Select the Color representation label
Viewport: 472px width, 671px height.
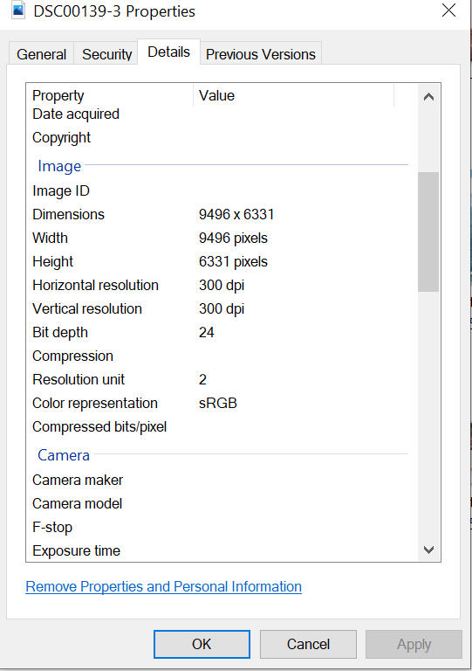95,403
